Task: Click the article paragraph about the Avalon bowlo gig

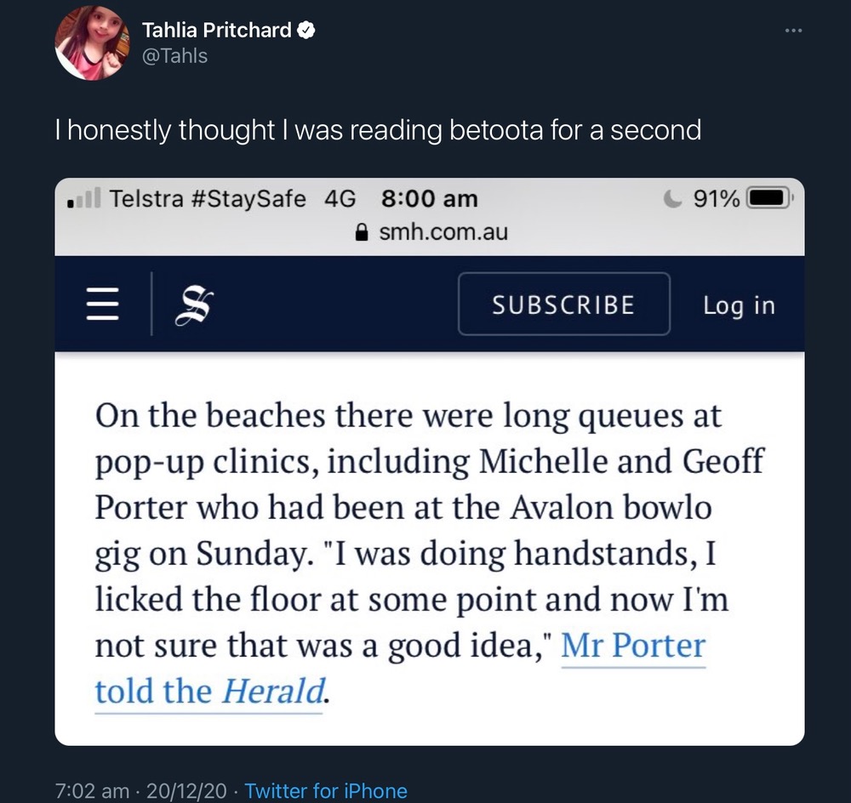Action: point(408,553)
